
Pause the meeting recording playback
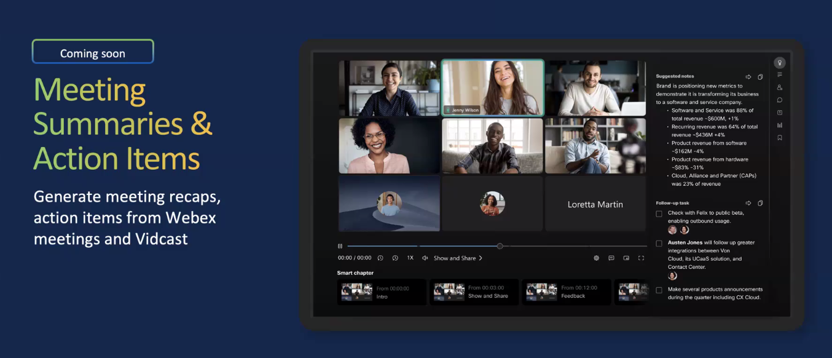click(x=340, y=246)
